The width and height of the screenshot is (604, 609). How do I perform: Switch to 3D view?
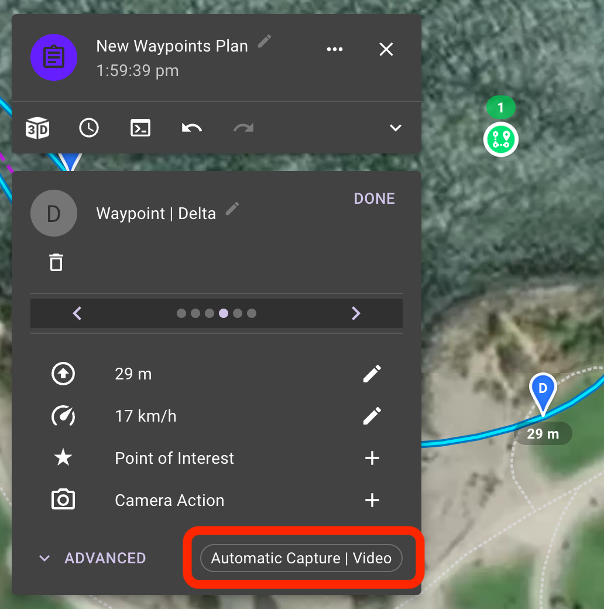(x=37, y=128)
